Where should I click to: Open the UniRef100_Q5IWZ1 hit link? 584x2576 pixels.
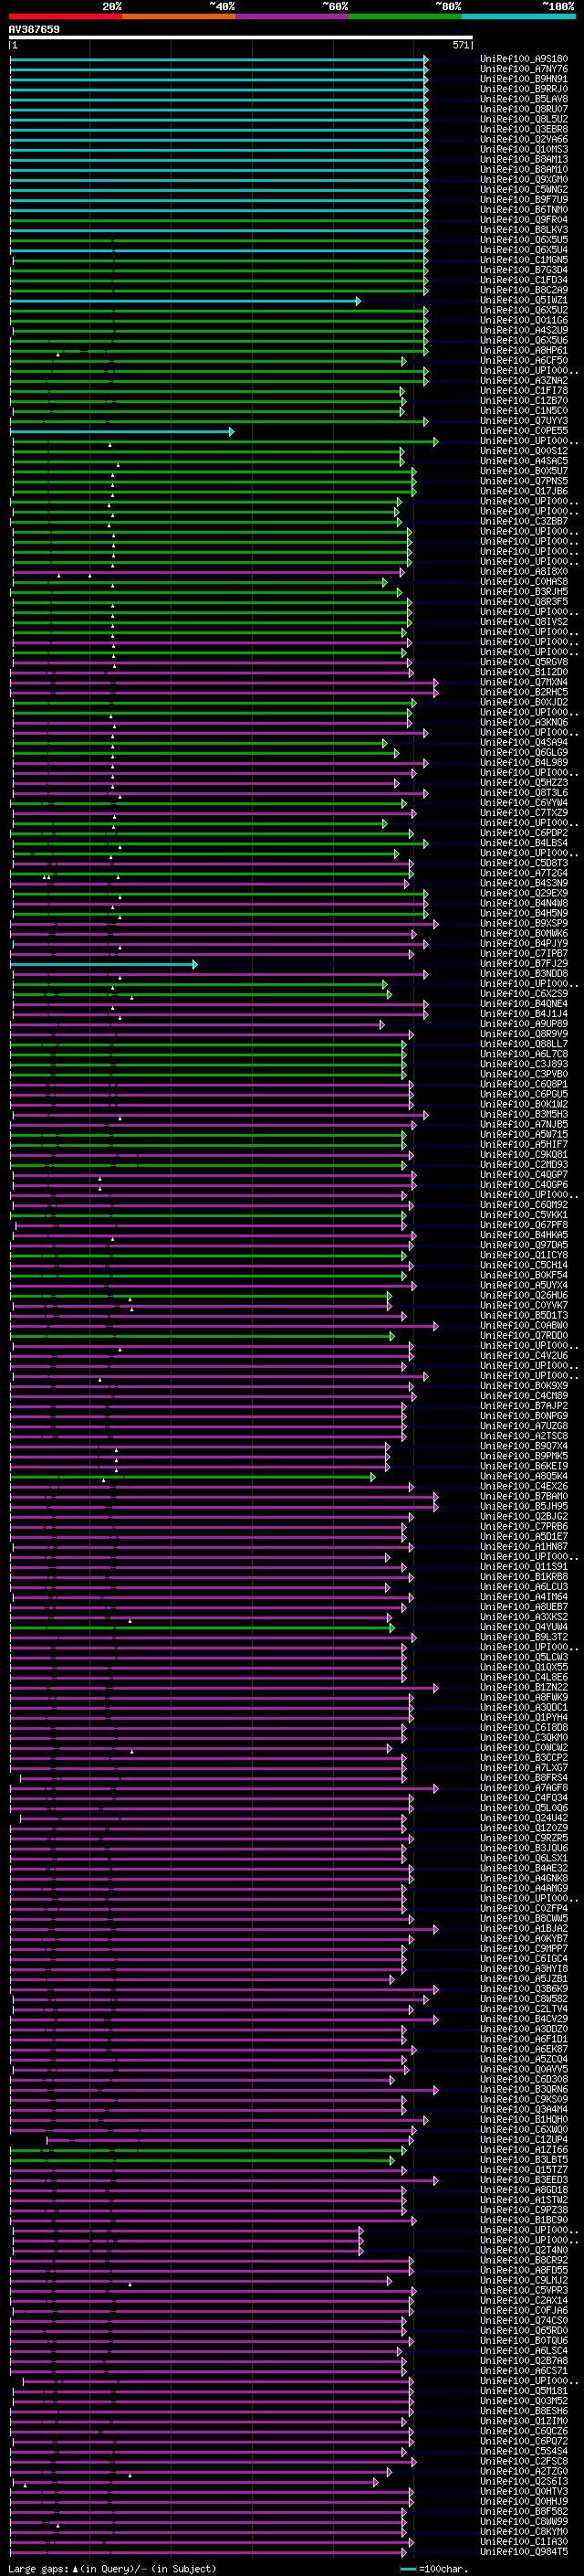coord(524,300)
